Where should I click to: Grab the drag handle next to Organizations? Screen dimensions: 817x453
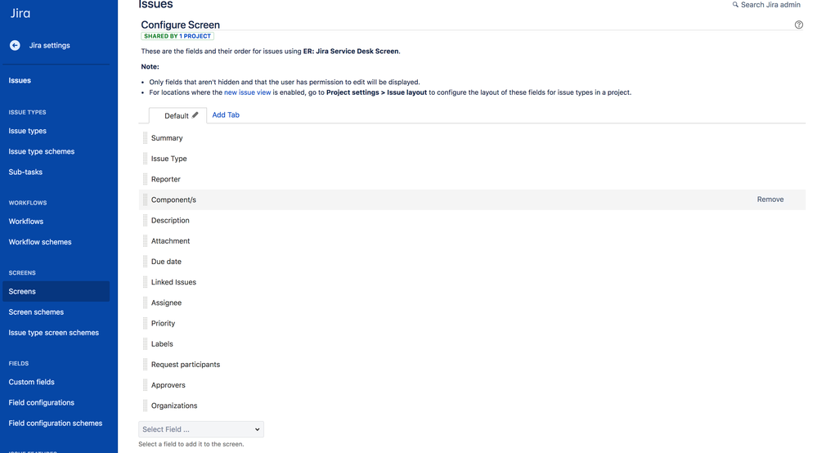pyautogui.click(x=146, y=405)
